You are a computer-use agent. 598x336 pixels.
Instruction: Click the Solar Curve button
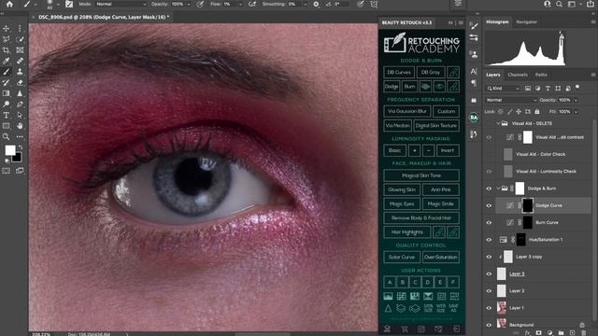[x=402, y=258]
